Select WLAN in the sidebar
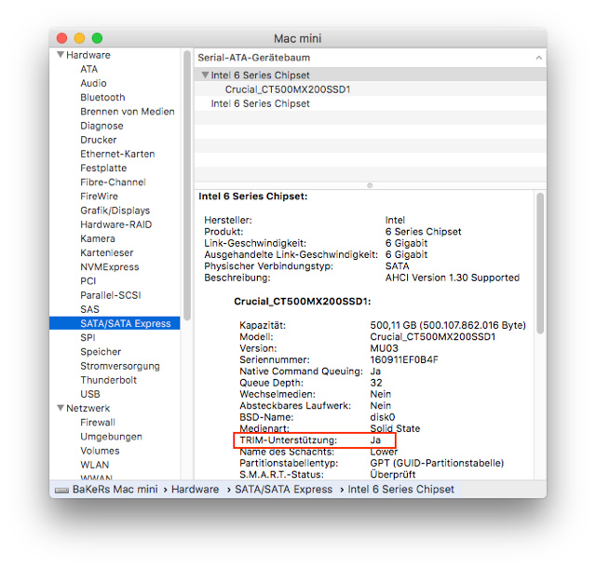 click(x=94, y=465)
